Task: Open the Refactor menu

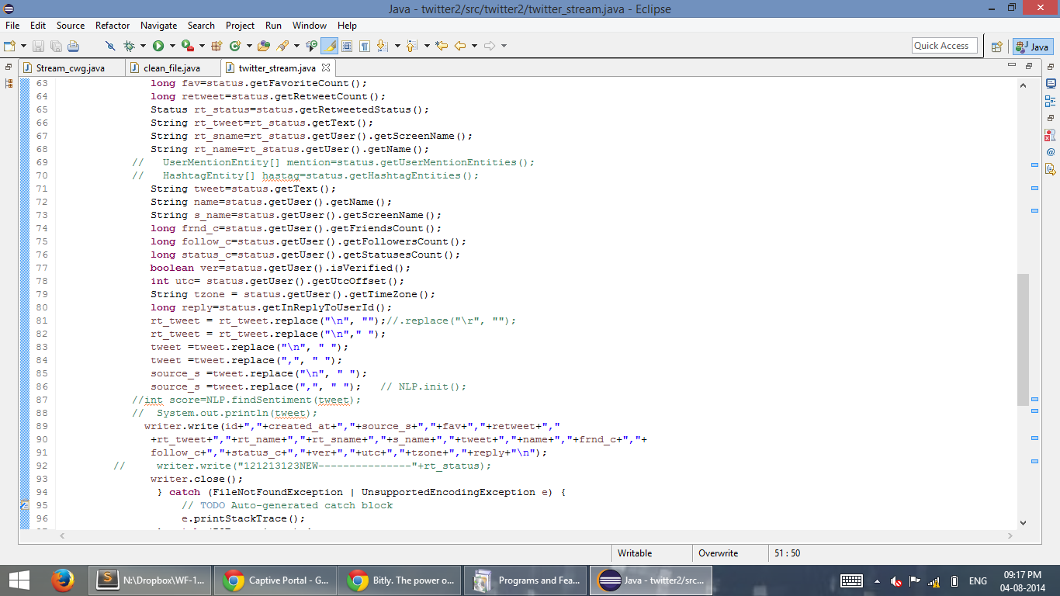Action: click(x=113, y=26)
